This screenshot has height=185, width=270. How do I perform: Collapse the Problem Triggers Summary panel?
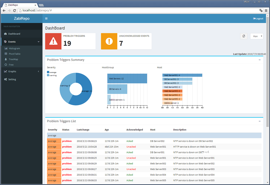point(260,60)
